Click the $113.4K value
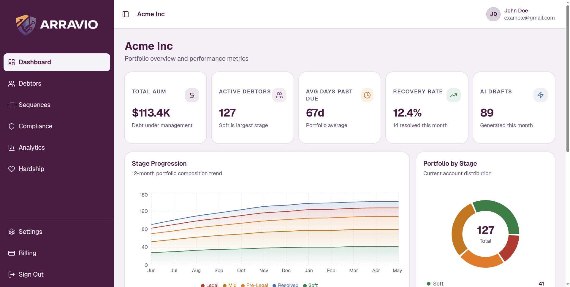Viewport: 570px width, 287px height. pos(151,113)
